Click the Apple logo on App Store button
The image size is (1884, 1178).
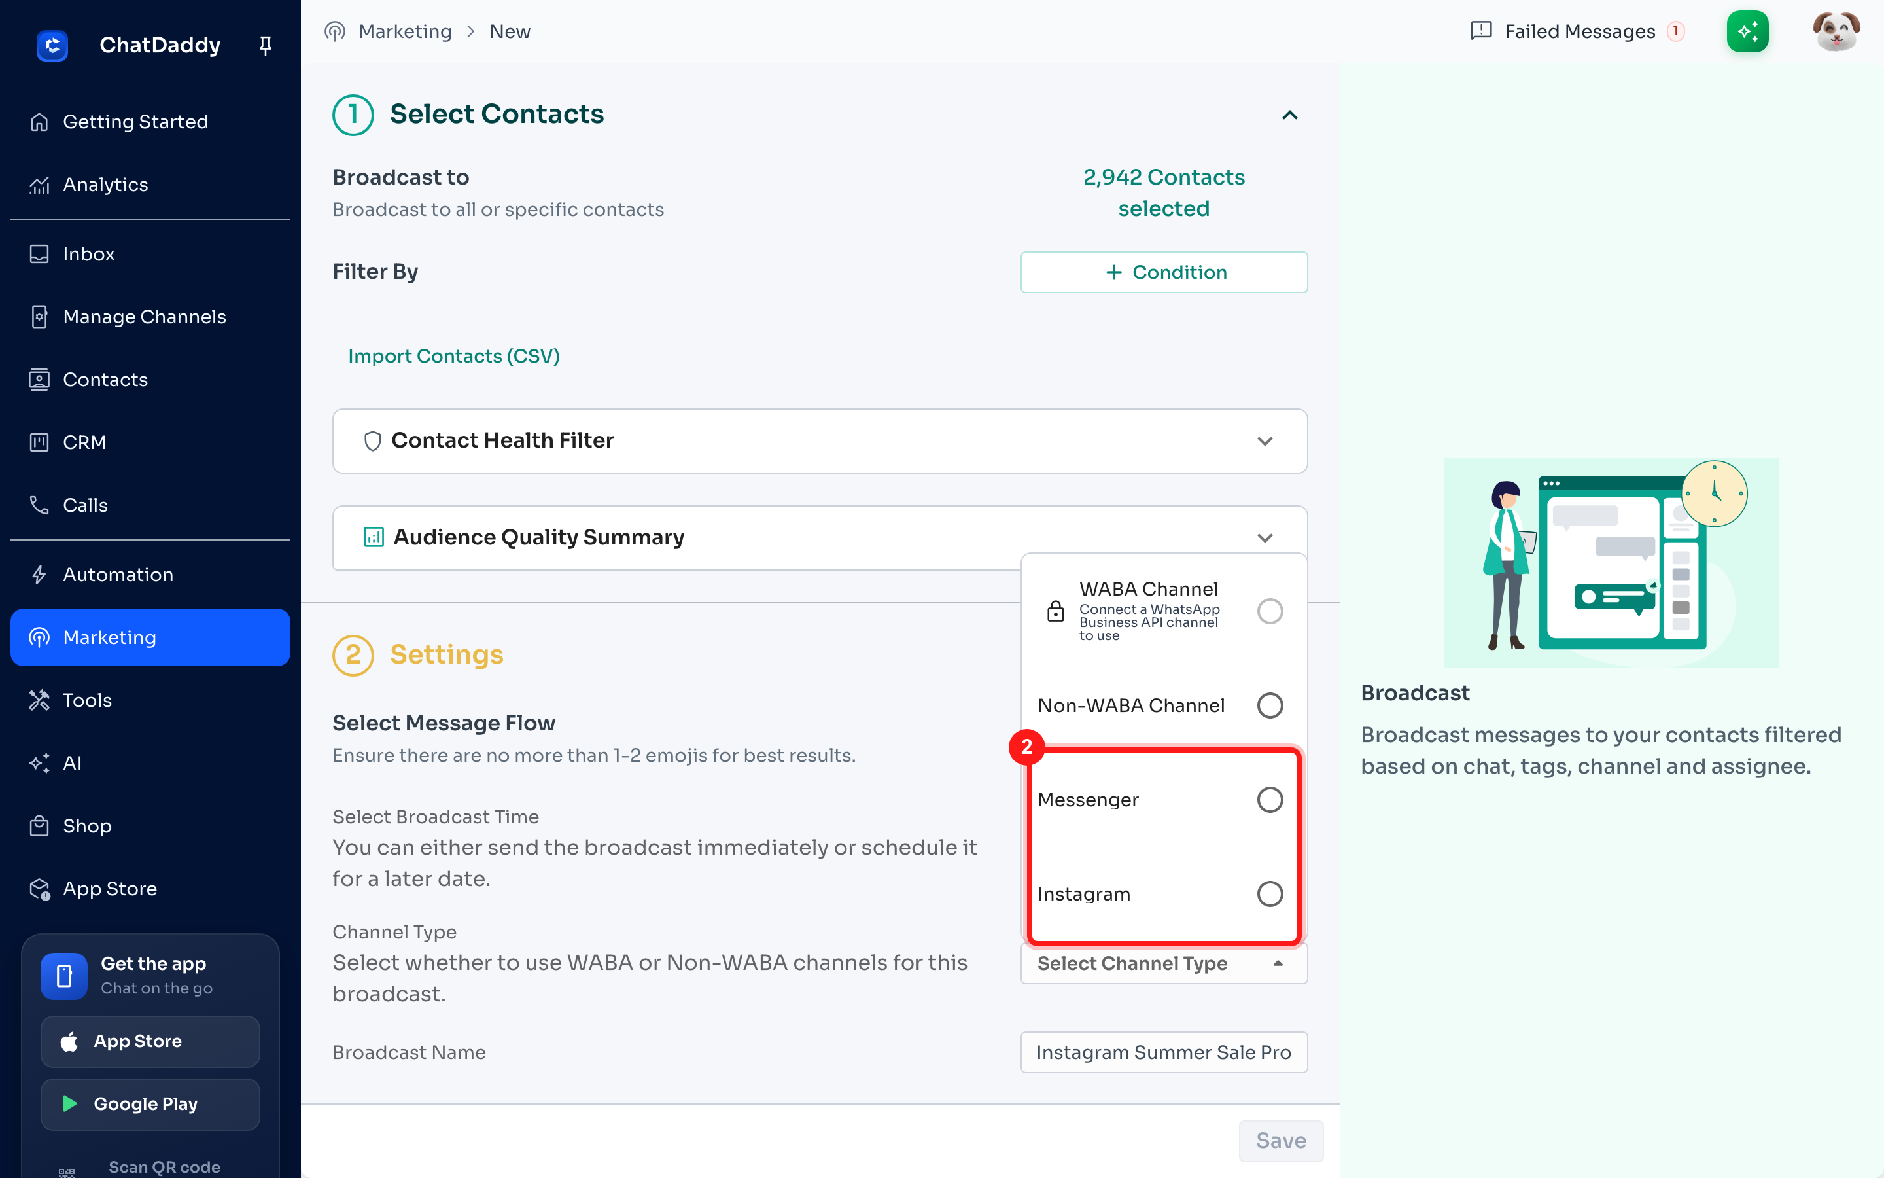pyautogui.click(x=69, y=1042)
